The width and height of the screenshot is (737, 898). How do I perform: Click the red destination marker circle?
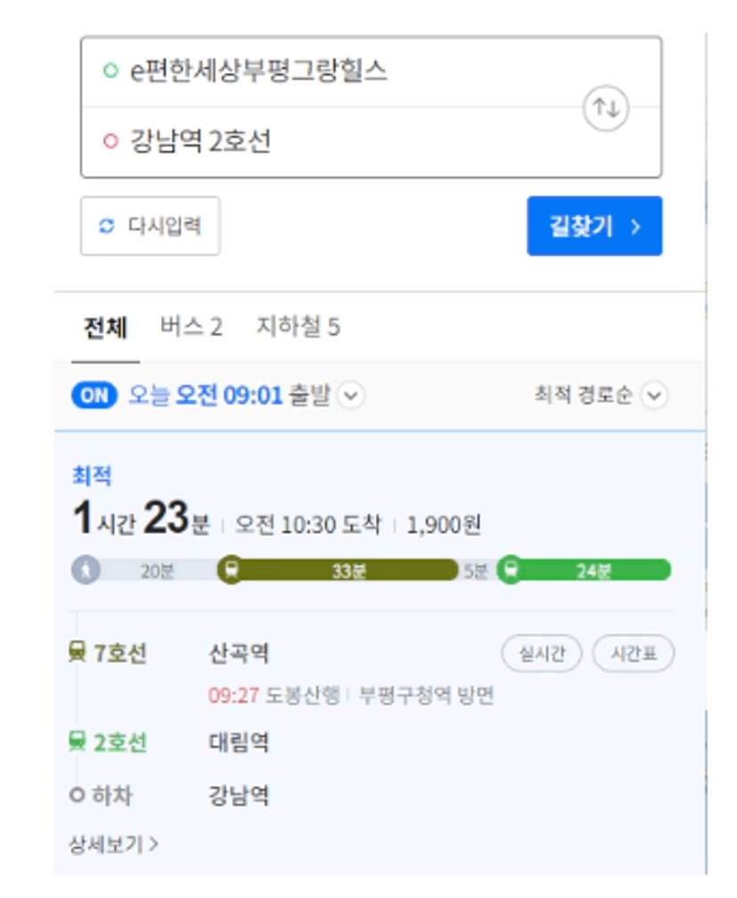(x=110, y=141)
